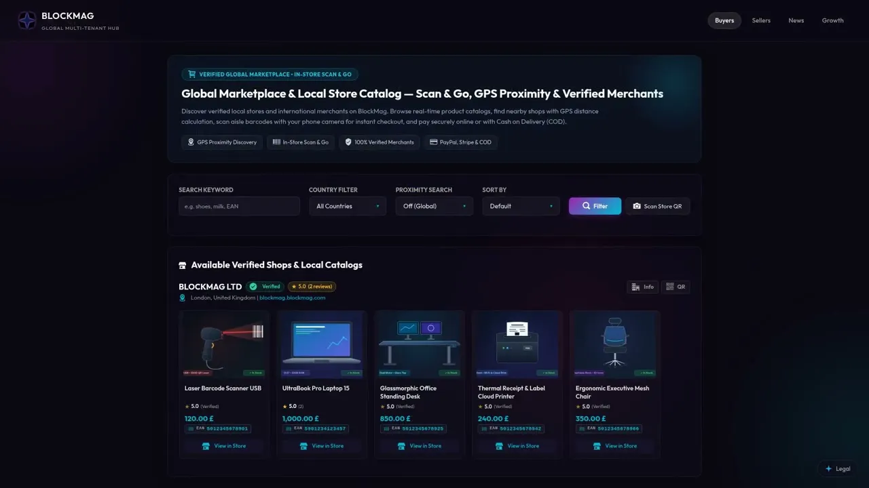
Task: Go to the Sellers tab
Action: tap(761, 20)
